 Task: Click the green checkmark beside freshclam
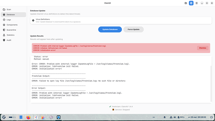(110, 106)
